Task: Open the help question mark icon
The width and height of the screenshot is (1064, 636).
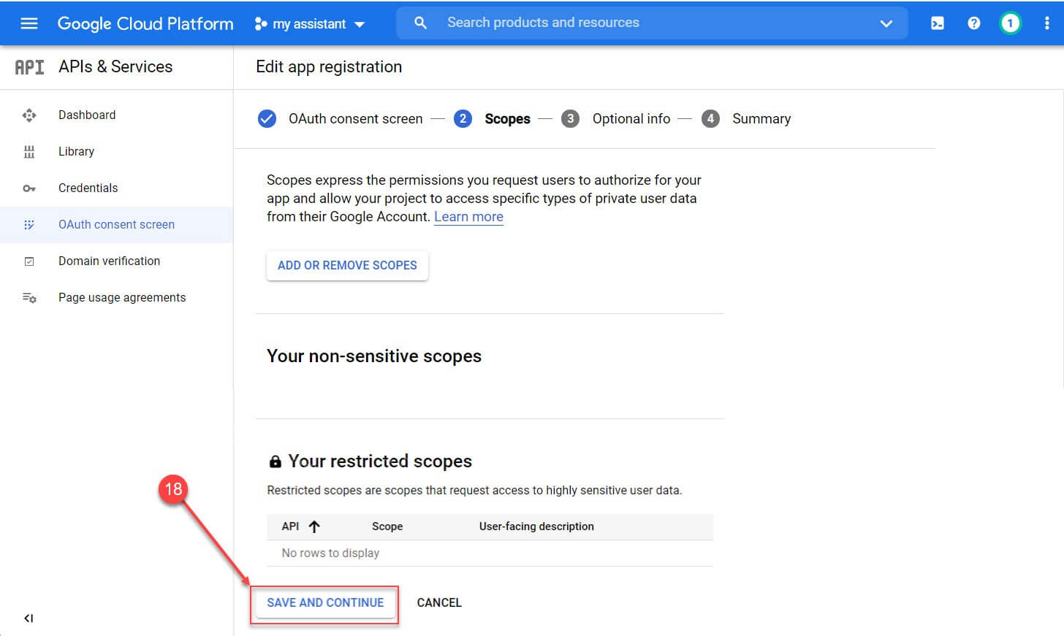Action: [x=973, y=23]
